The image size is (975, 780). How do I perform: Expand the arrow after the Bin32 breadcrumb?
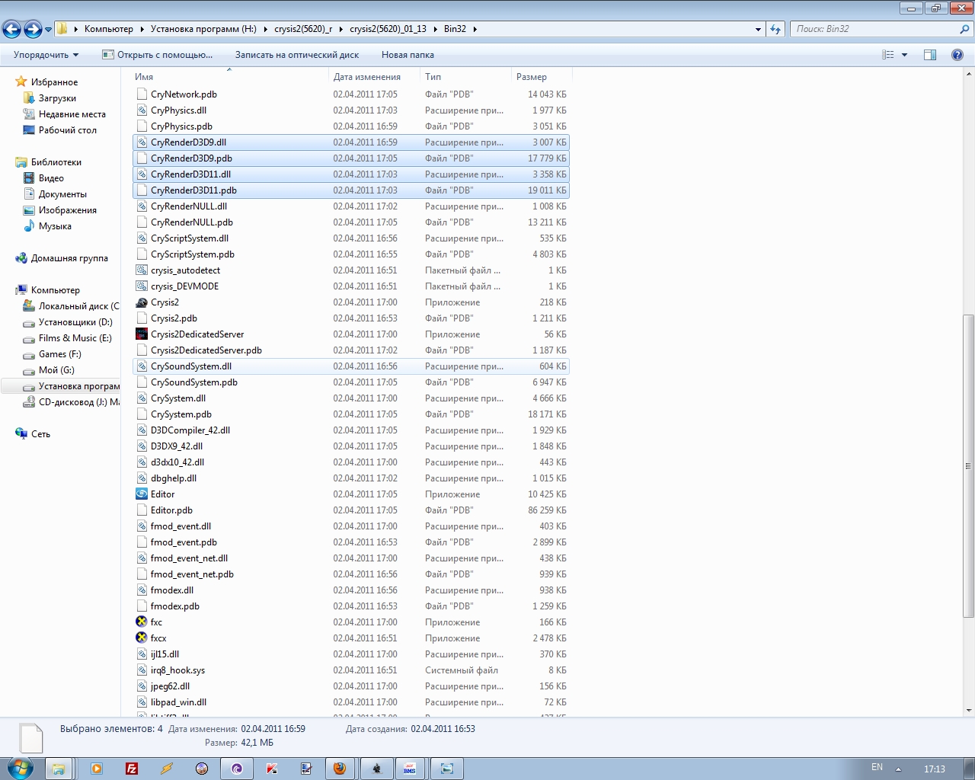(x=475, y=29)
